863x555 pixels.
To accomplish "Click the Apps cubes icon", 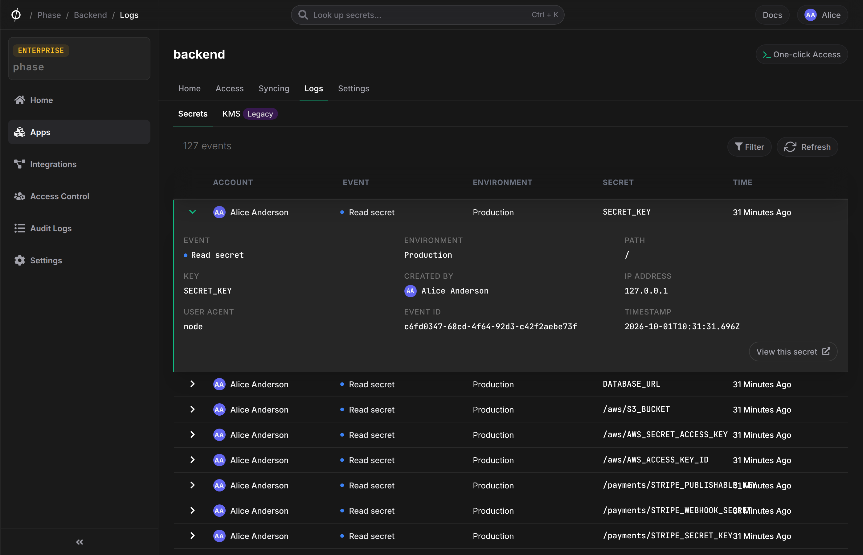I will pos(19,132).
